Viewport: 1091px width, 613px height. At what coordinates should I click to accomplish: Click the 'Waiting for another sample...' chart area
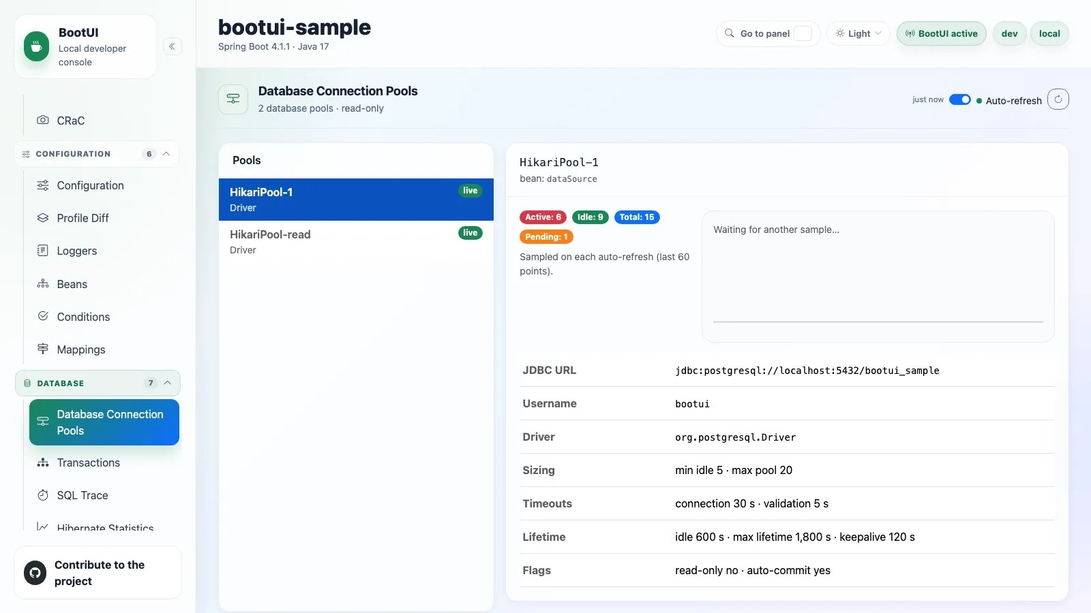tap(878, 277)
